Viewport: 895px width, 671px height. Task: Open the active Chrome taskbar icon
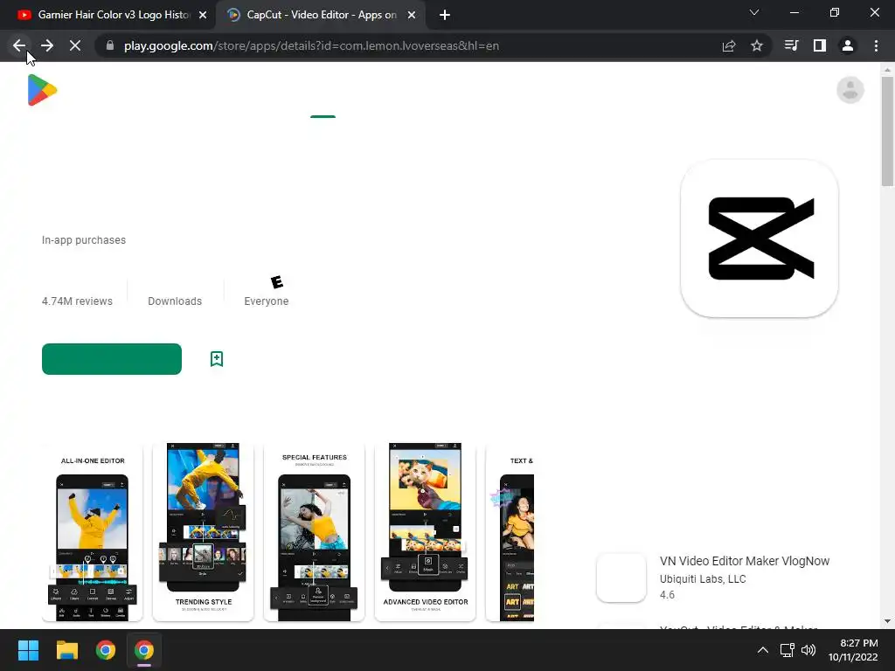[144, 650]
